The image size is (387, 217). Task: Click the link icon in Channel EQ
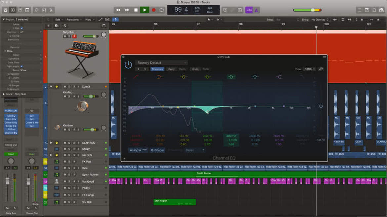[321, 69]
